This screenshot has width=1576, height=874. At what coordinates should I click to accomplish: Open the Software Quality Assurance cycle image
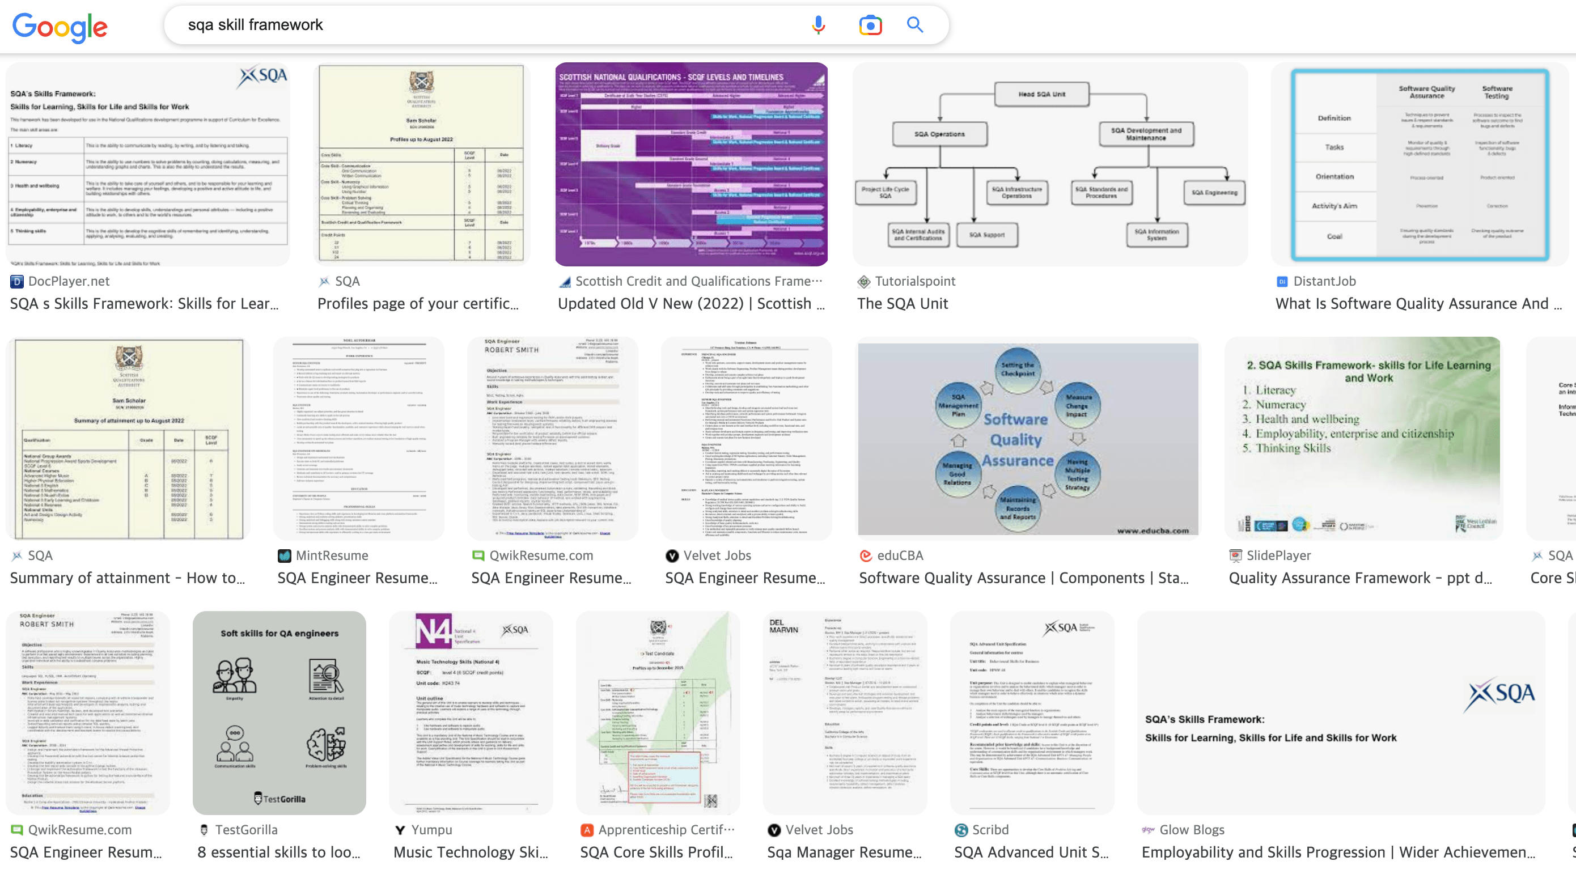[1028, 439]
